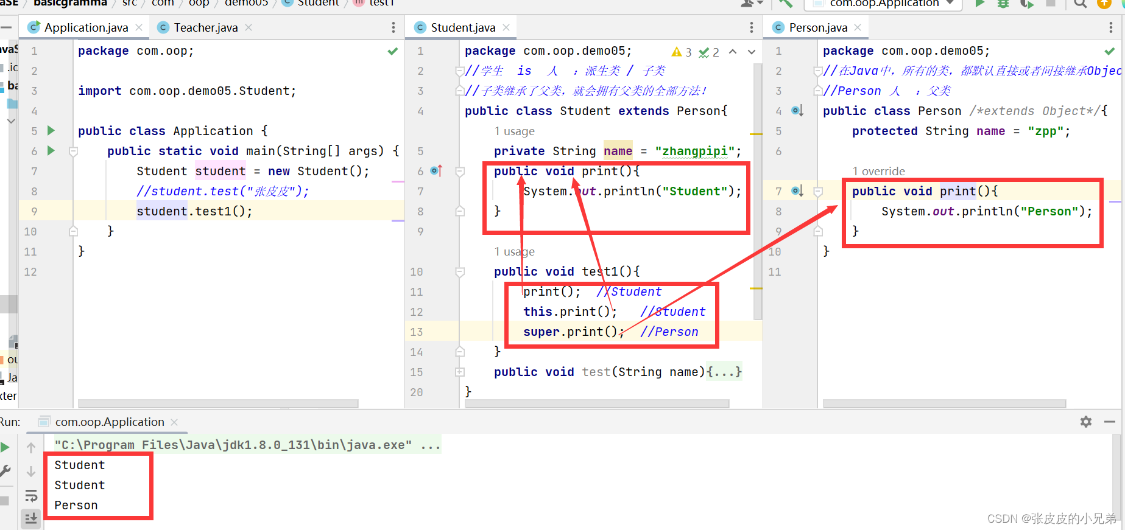Click "zhangpipi" string in Student.java
The height and width of the screenshot is (530, 1125).
click(x=694, y=151)
